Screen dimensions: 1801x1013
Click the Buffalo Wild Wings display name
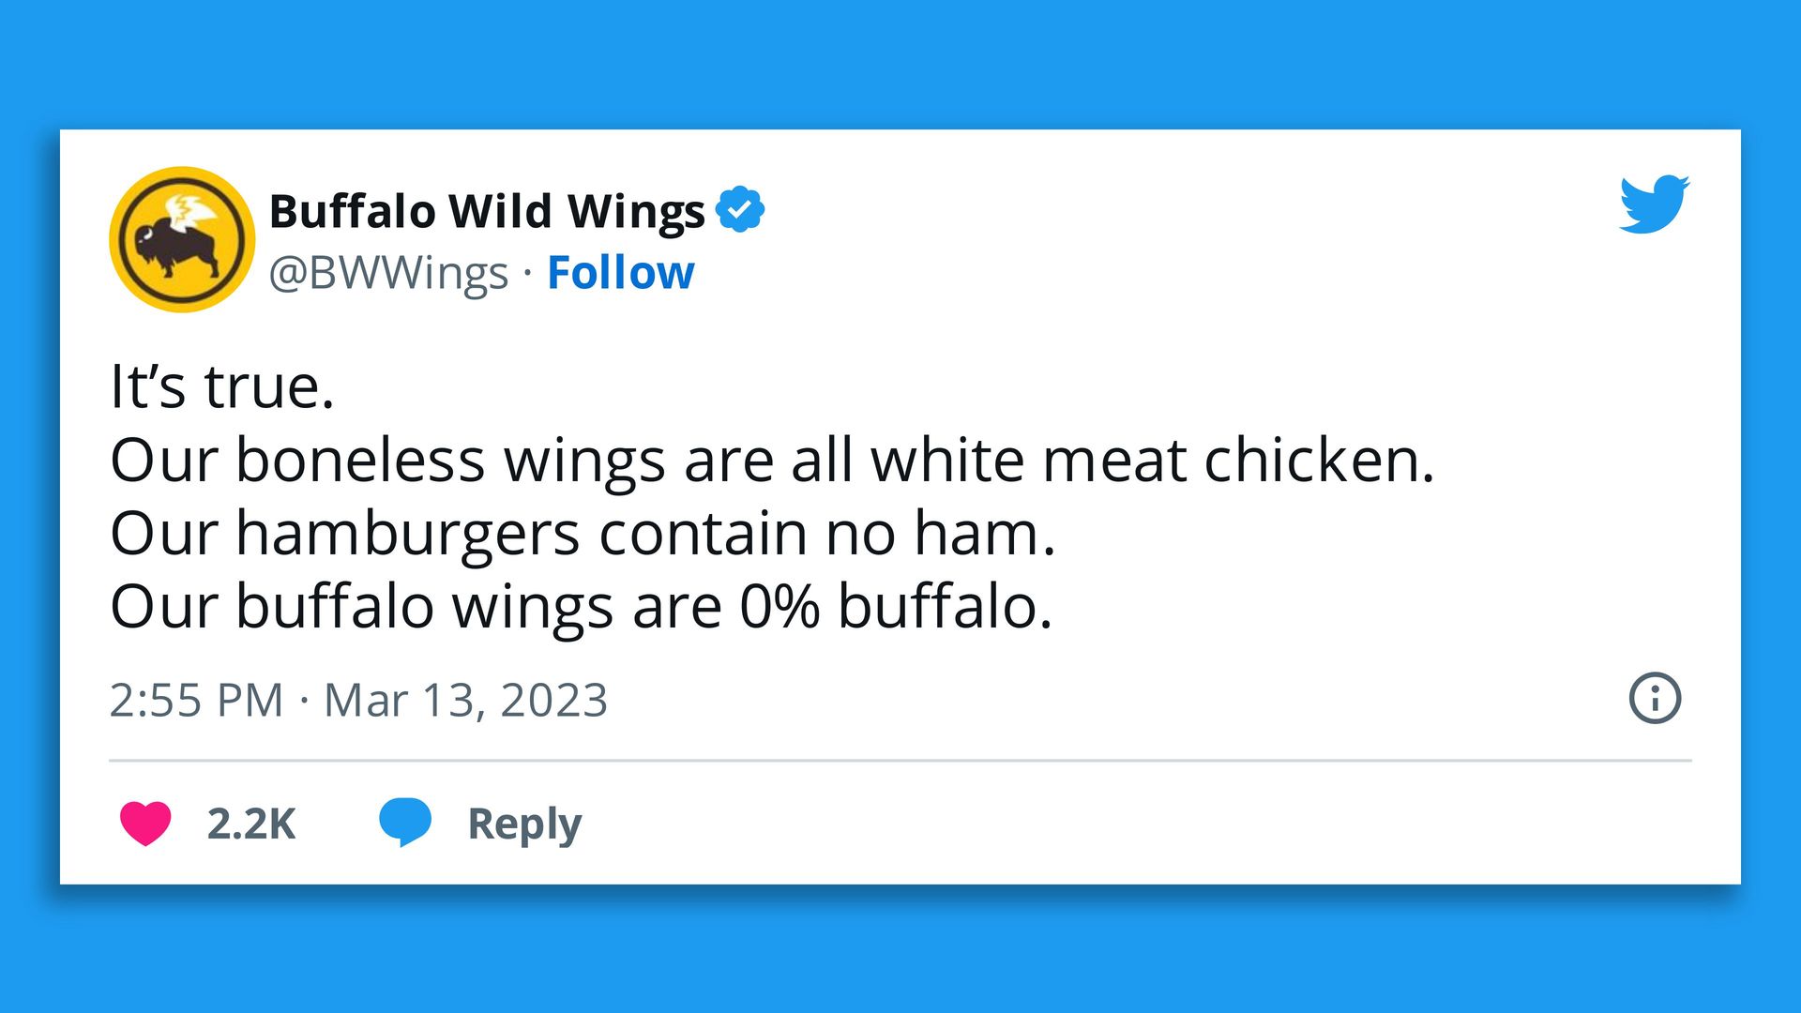[x=487, y=211]
